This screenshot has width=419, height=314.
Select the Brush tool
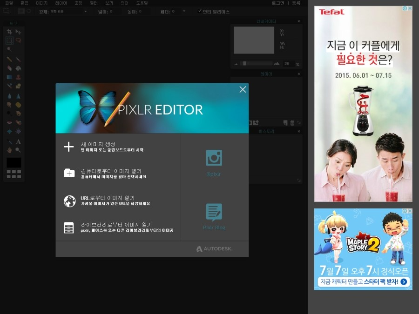coord(18,59)
